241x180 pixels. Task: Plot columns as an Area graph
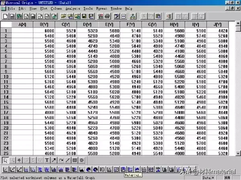(82, 170)
